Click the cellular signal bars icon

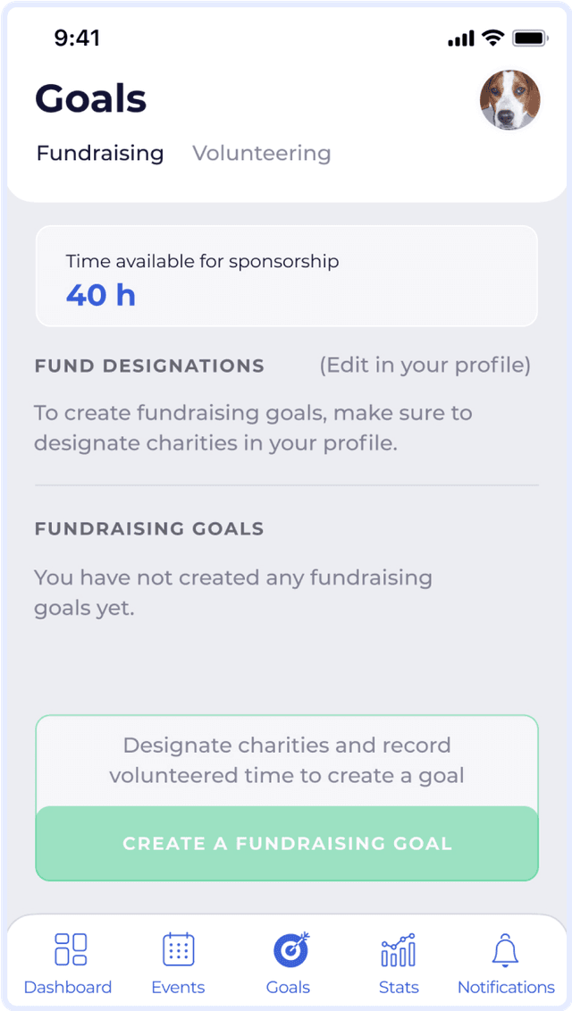[460, 38]
